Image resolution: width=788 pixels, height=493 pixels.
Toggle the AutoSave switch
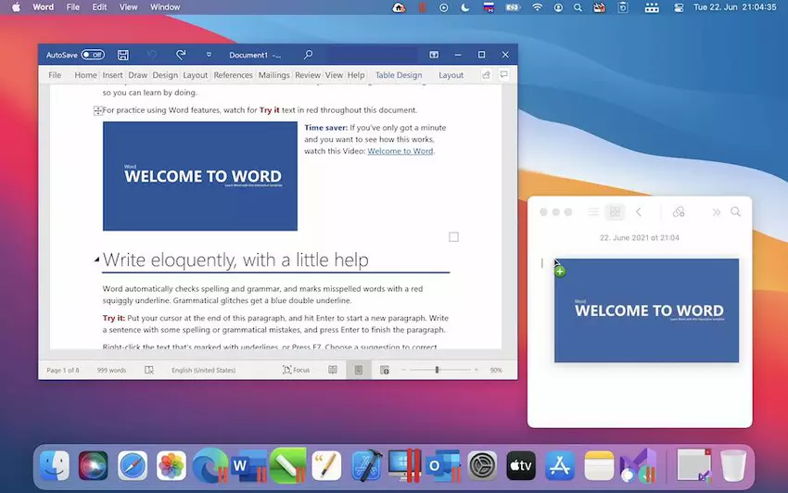pos(93,55)
